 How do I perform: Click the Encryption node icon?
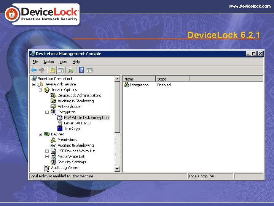[x=53, y=112]
